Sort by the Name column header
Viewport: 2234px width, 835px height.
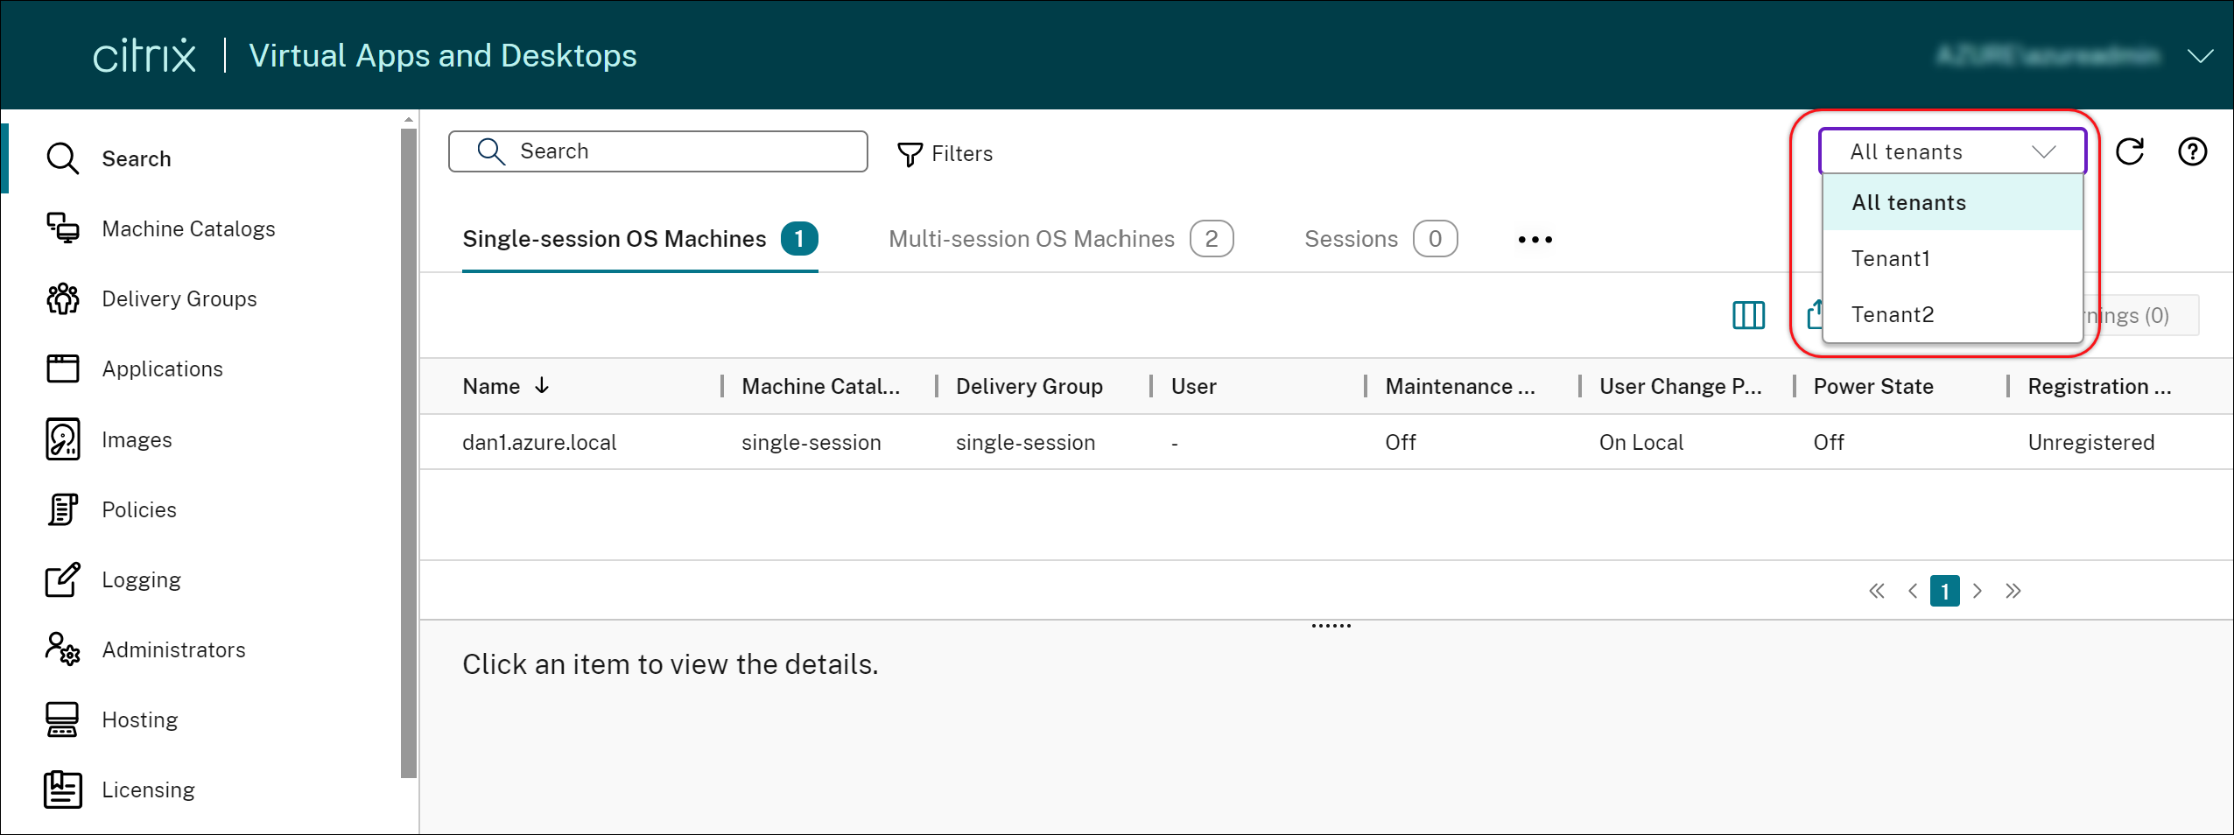[492, 387]
